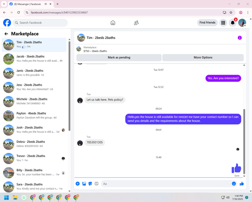The height and width of the screenshot is (202, 252).
Task: Click More Options button
Action: [x=203, y=58]
